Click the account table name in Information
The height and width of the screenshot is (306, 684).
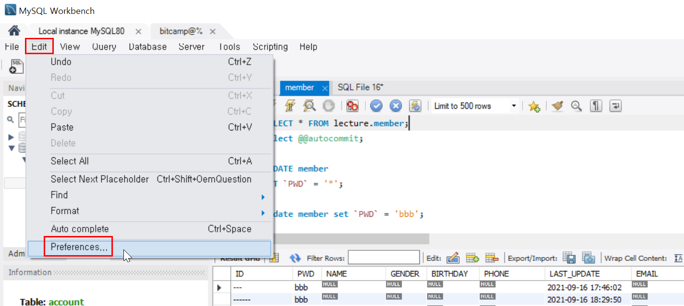(x=66, y=302)
